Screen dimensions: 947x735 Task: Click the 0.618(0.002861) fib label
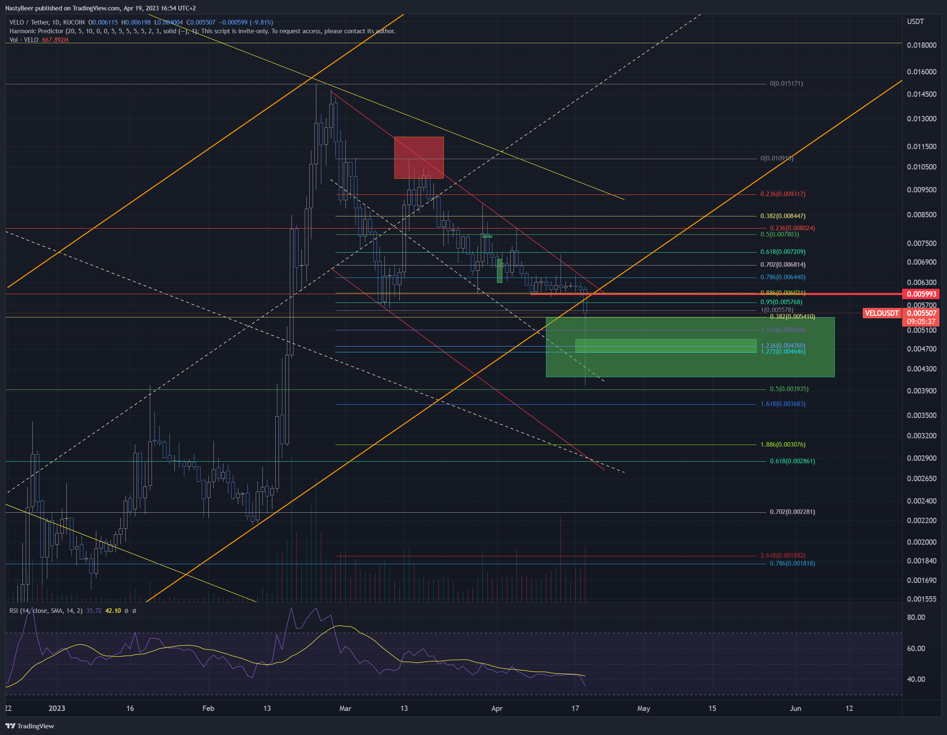(792, 461)
